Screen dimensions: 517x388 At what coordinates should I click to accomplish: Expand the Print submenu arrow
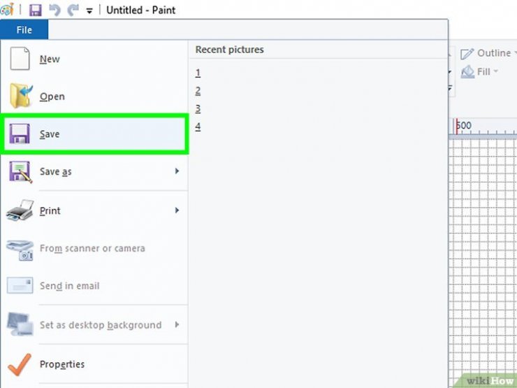[177, 210]
